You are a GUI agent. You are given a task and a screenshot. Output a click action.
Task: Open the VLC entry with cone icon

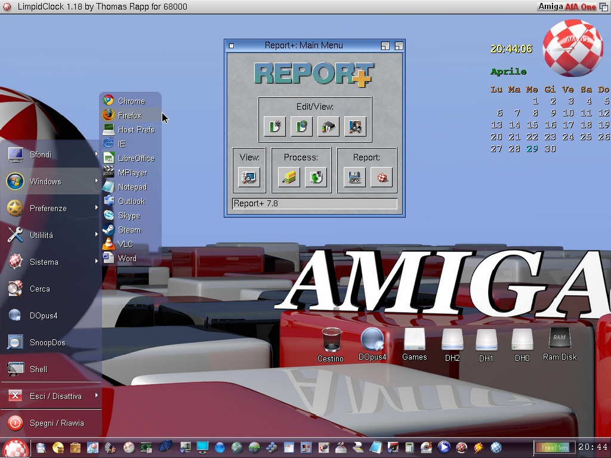tap(125, 244)
